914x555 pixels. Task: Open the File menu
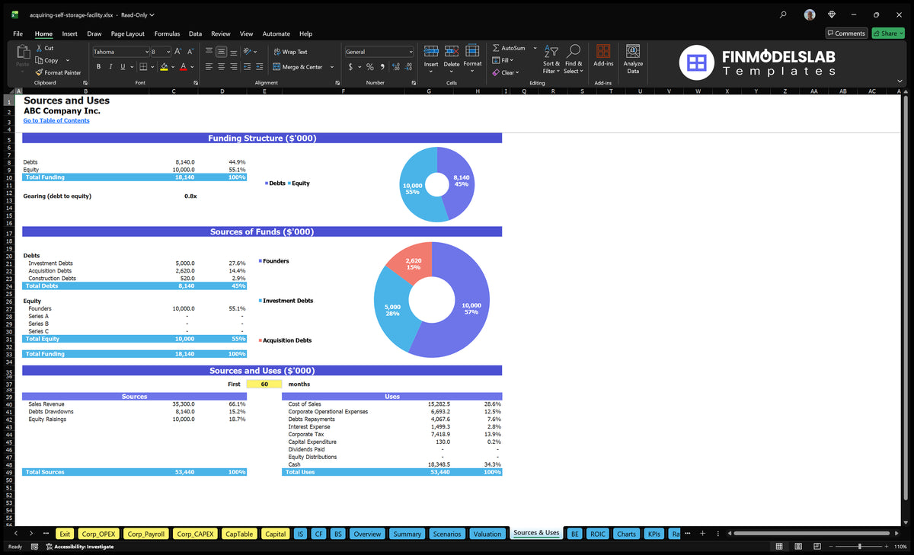pos(18,33)
